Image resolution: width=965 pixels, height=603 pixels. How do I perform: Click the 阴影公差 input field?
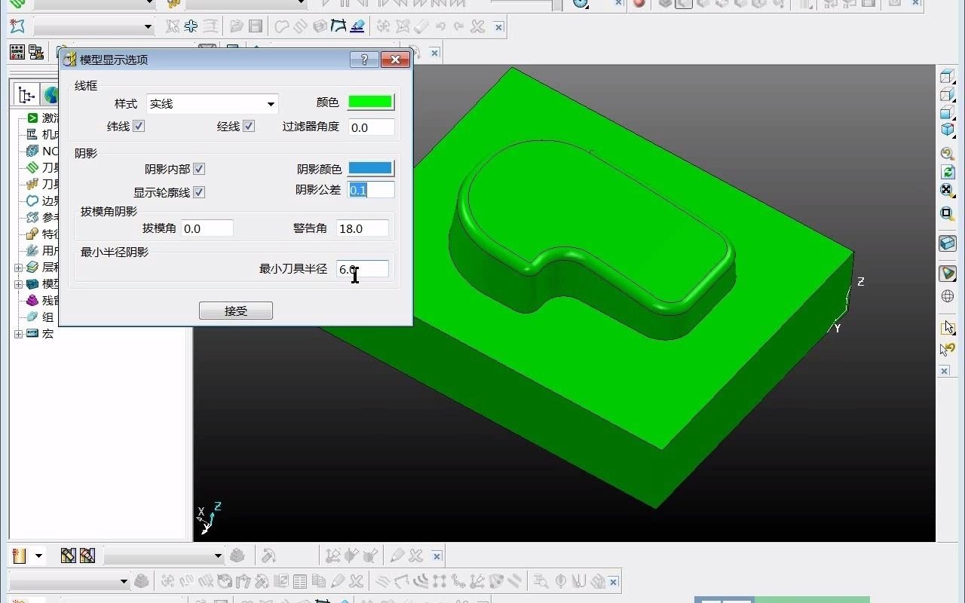point(372,190)
